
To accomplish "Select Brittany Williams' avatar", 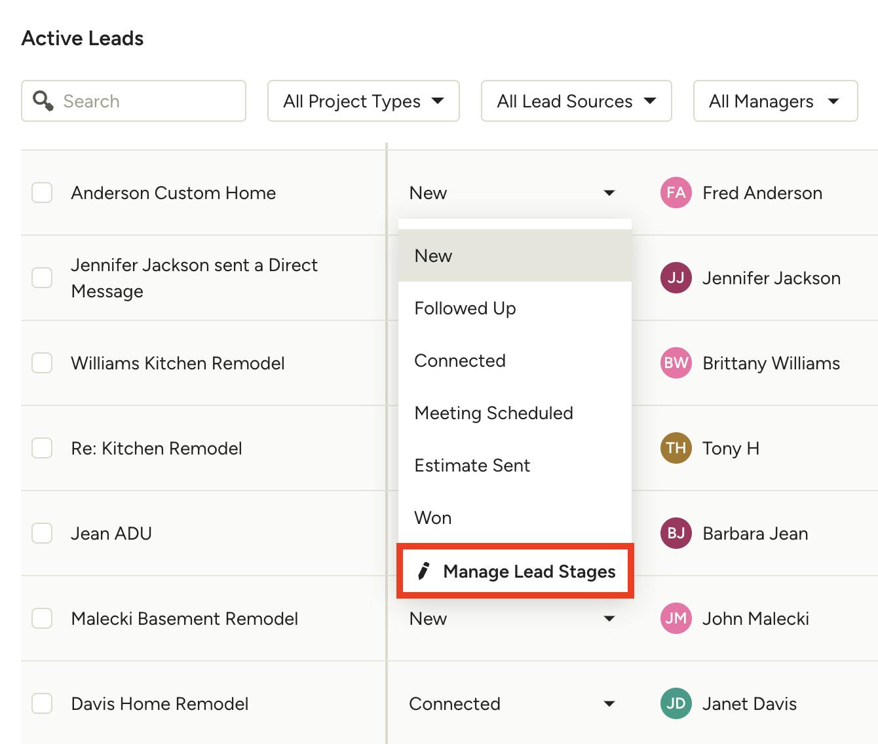I will point(676,363).
